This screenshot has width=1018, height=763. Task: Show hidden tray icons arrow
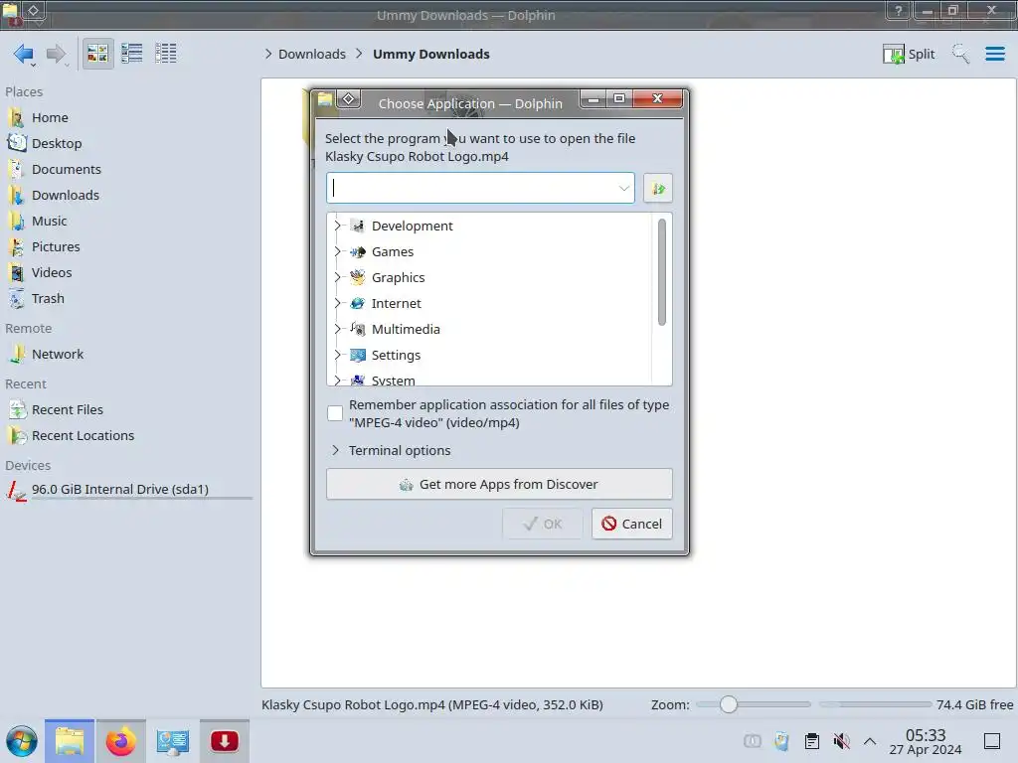[870, 741]
